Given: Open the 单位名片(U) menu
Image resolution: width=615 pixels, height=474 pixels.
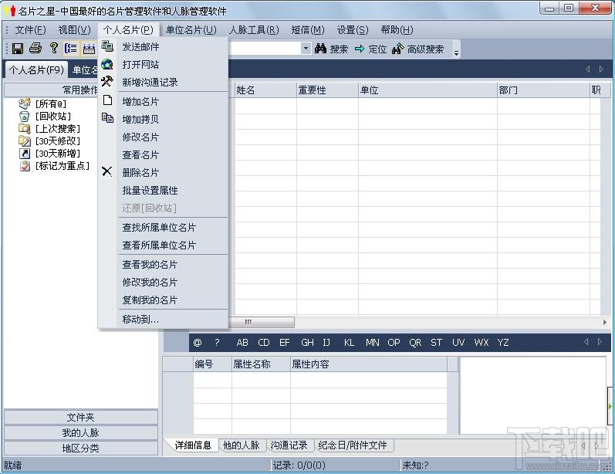Looking at the screenshot, I should pos(191,30).
